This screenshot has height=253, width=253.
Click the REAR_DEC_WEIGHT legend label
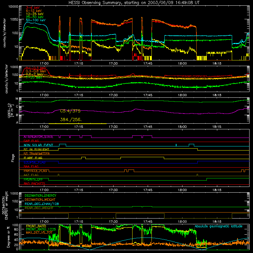[39, 208]
